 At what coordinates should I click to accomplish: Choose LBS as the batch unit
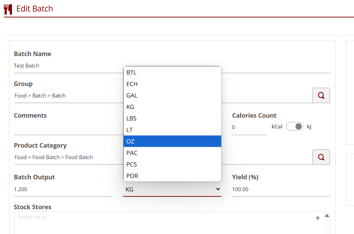click(x=172, y=118)
